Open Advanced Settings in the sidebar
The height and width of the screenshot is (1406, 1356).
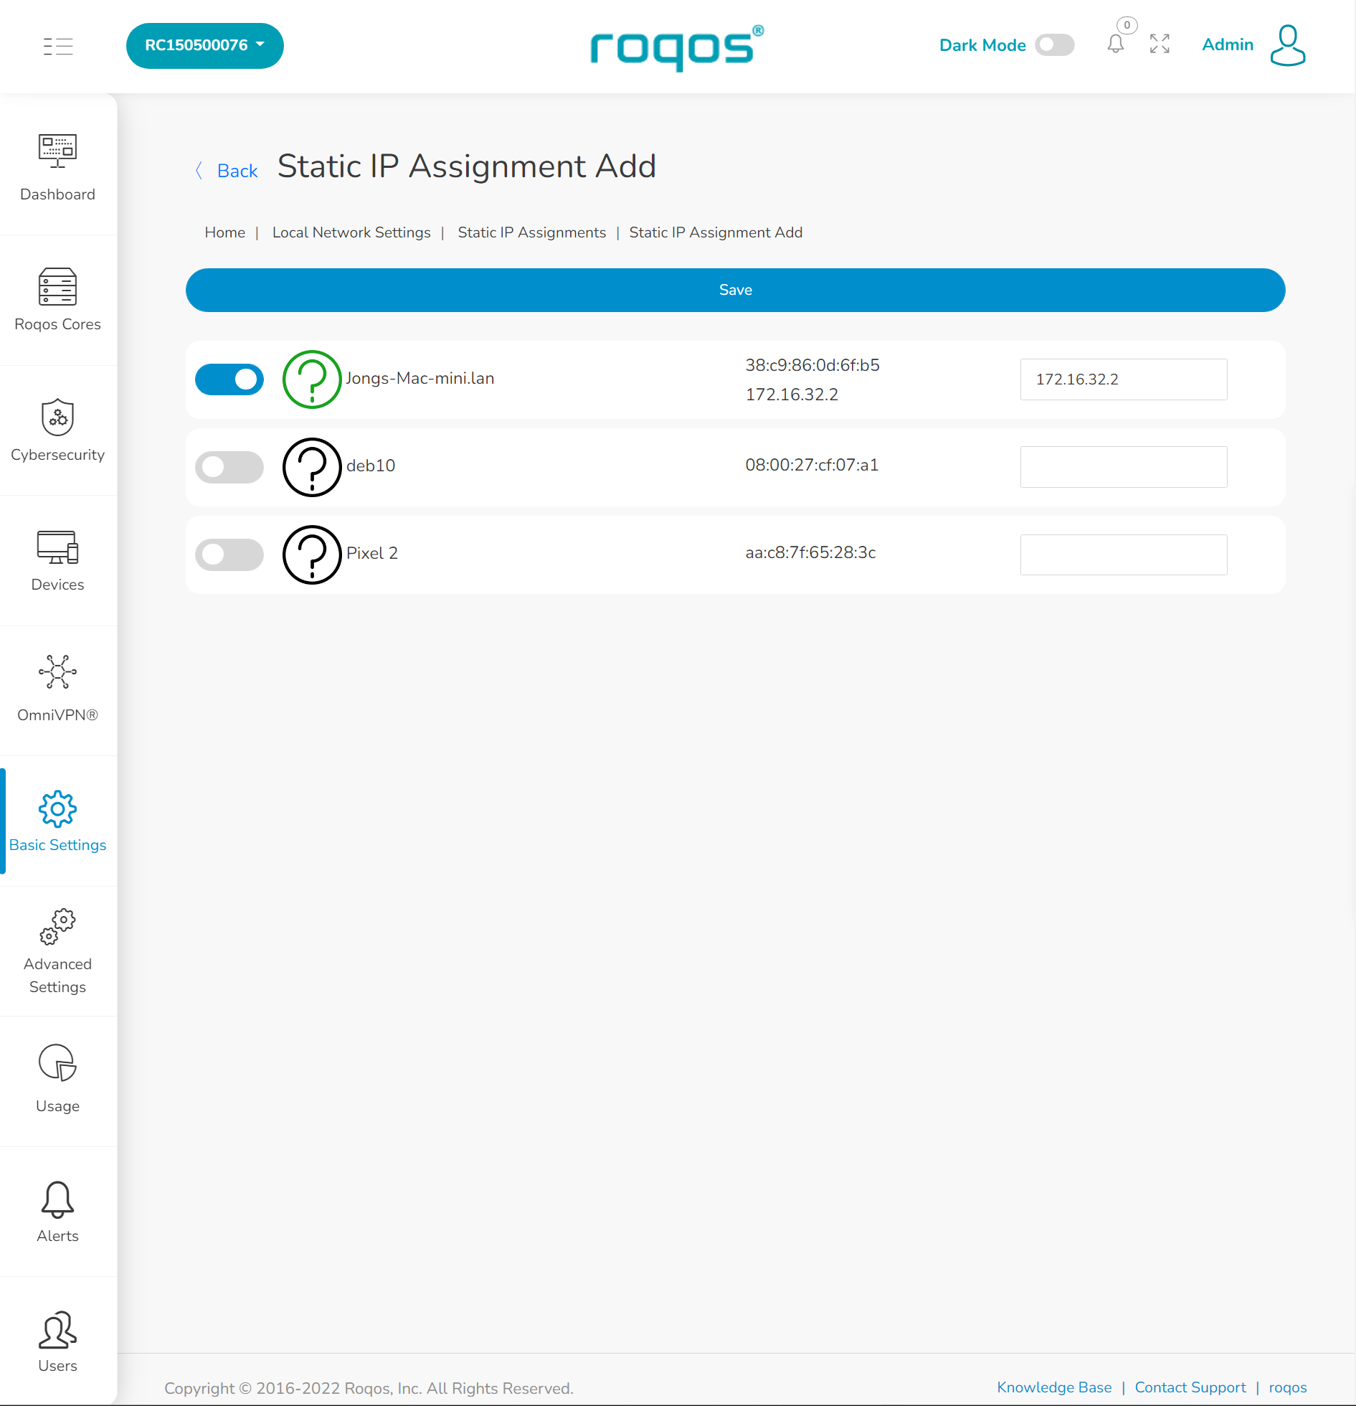point(57,950)
